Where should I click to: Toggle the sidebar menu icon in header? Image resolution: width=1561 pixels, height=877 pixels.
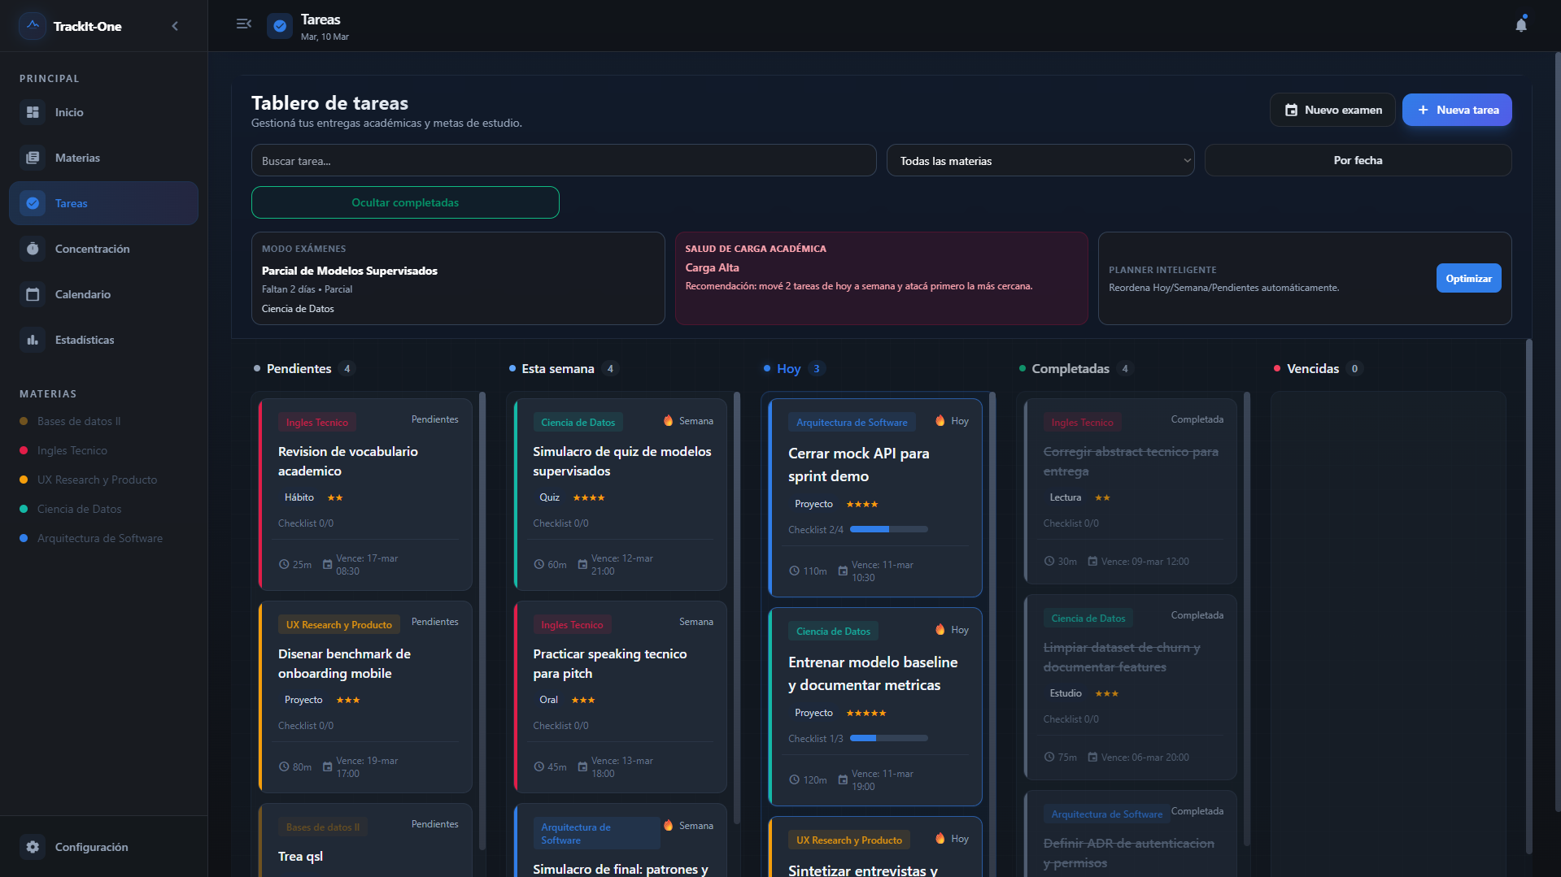pos(243,24)
